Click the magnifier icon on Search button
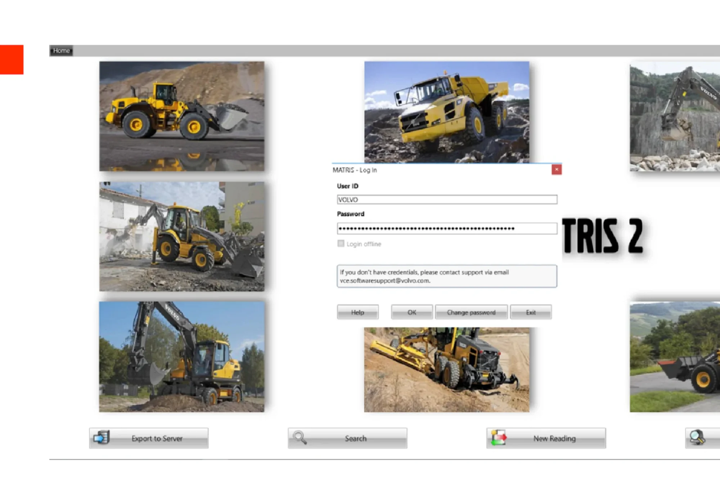This screenshot has height=477, width=720. coord(300,438)
